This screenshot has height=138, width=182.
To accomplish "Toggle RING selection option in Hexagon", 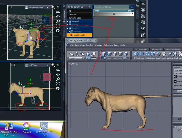I will (115, 58).
